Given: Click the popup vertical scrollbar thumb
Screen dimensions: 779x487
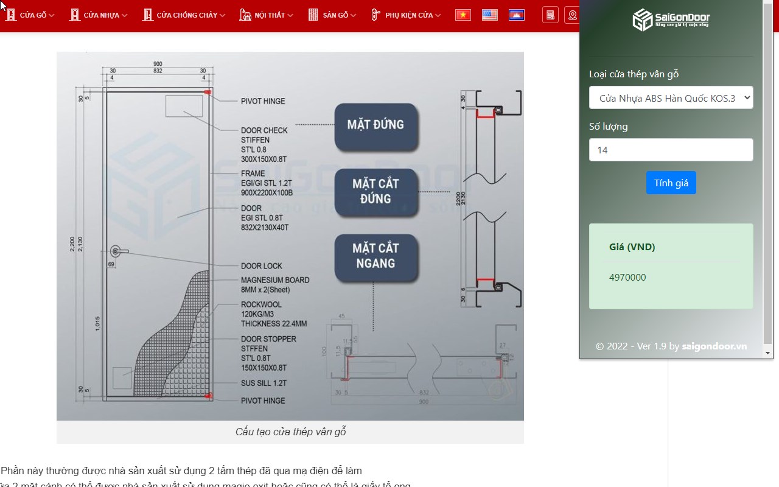Looking at the screenshot, I should point(768,173).
